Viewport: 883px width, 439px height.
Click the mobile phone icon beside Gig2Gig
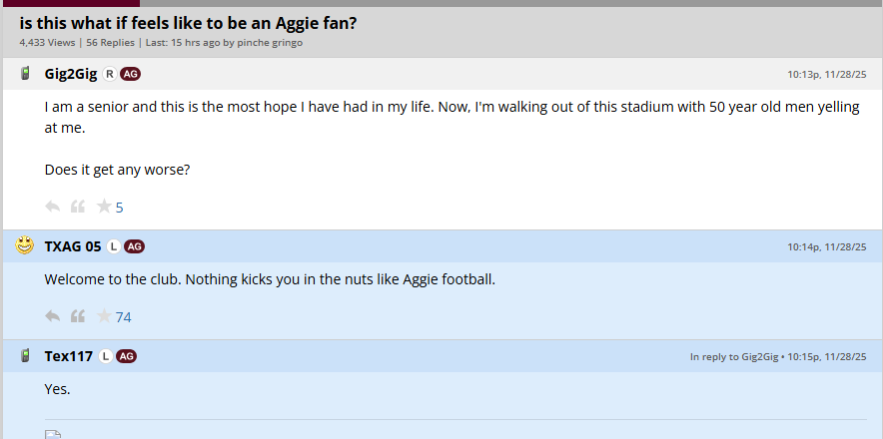(26, 73)
